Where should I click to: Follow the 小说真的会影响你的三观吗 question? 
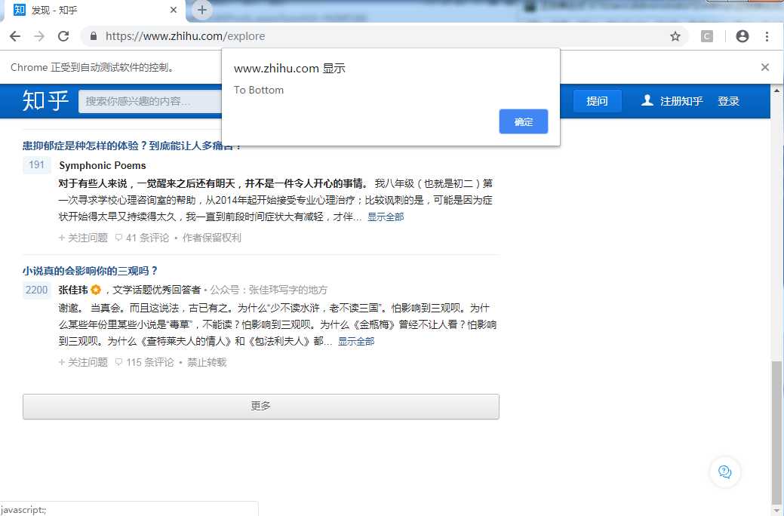click(83, 362)
